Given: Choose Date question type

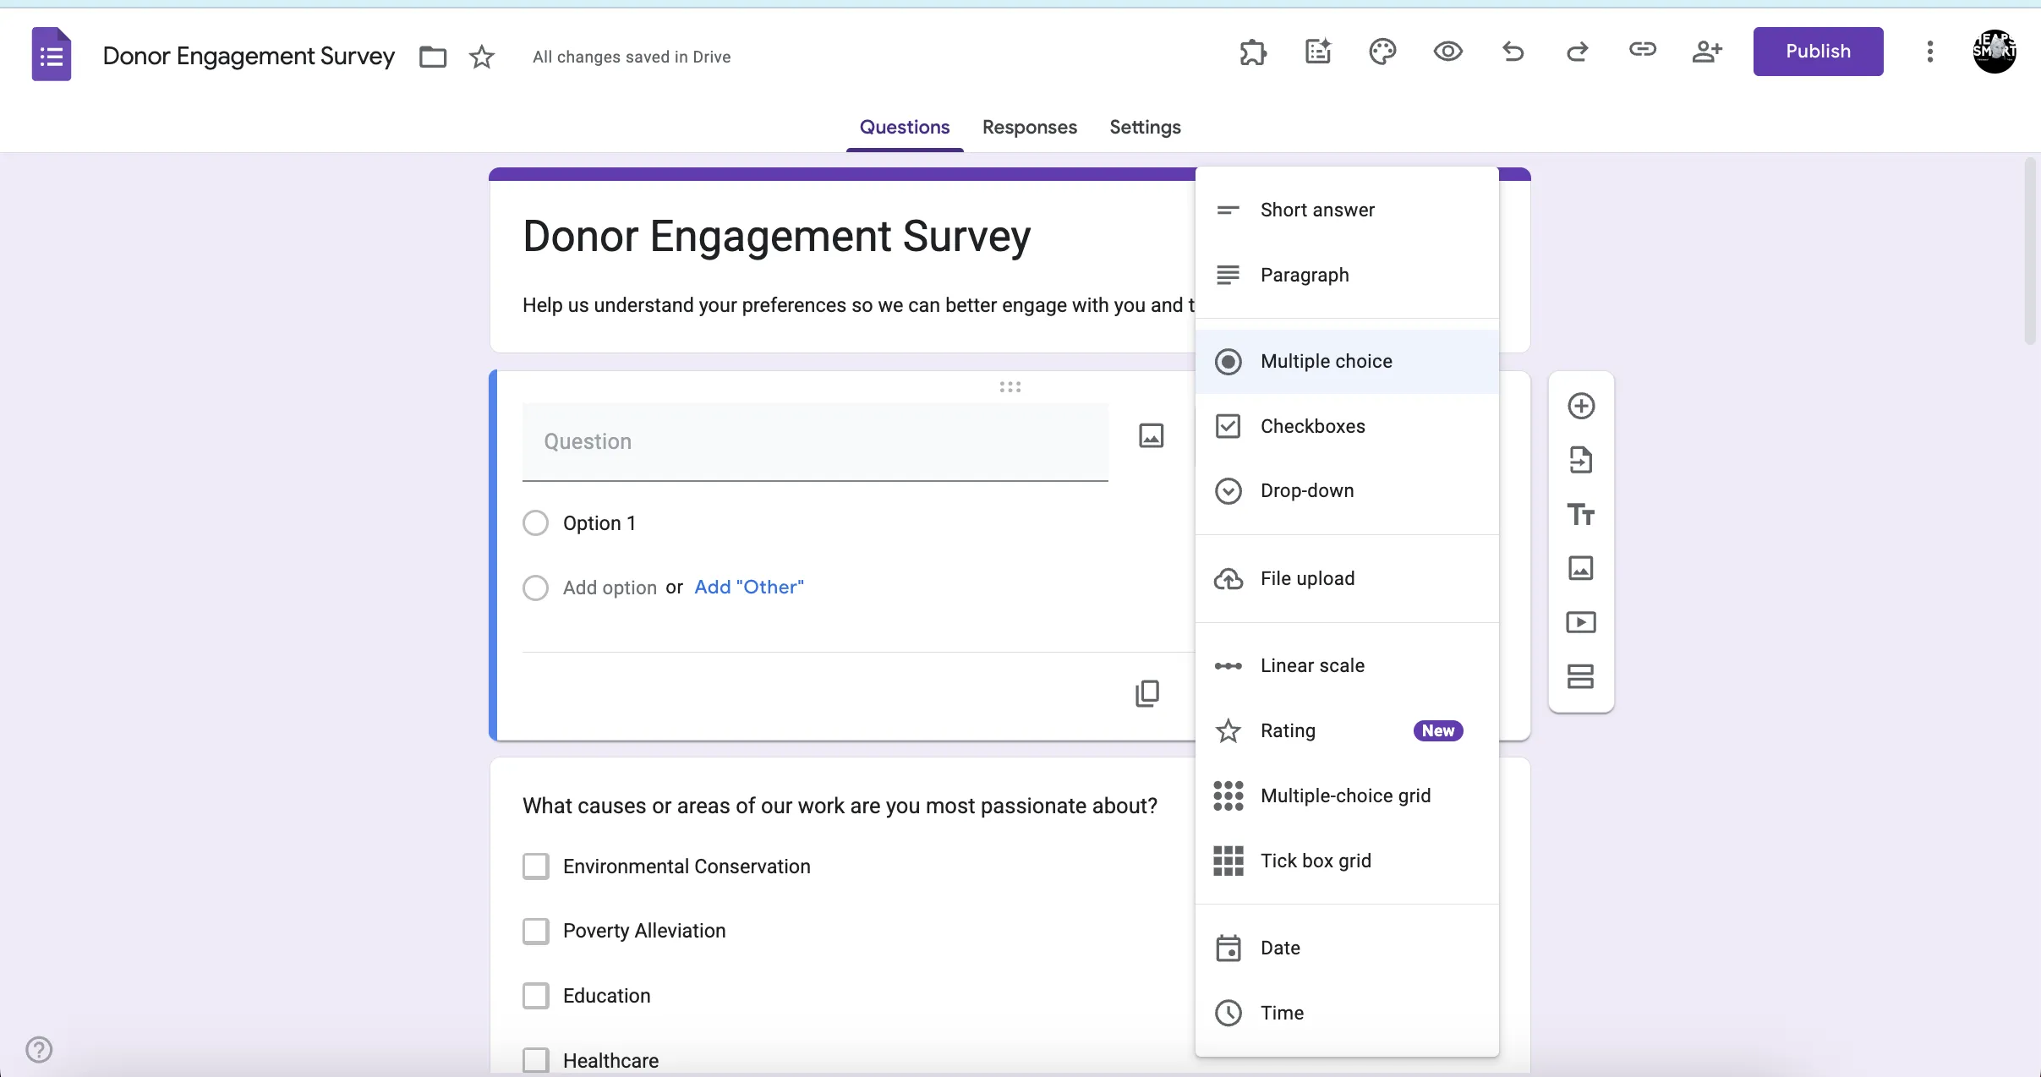Looking at the screenshot, I should pos(1347,948).
